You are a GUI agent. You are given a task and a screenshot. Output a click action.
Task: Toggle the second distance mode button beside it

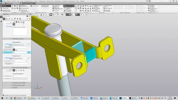(x=16, y=50)
